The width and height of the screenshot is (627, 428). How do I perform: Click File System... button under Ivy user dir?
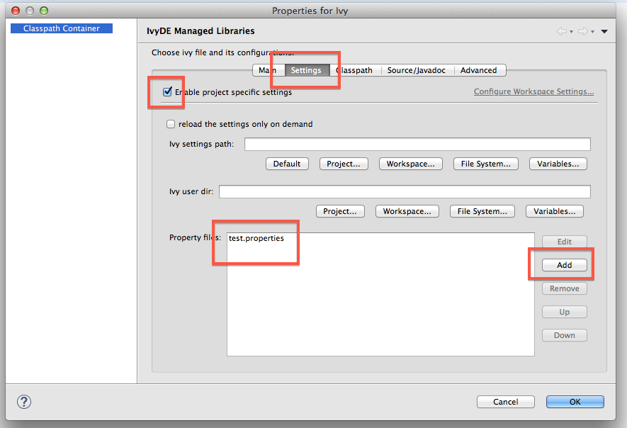click(482, 211)
